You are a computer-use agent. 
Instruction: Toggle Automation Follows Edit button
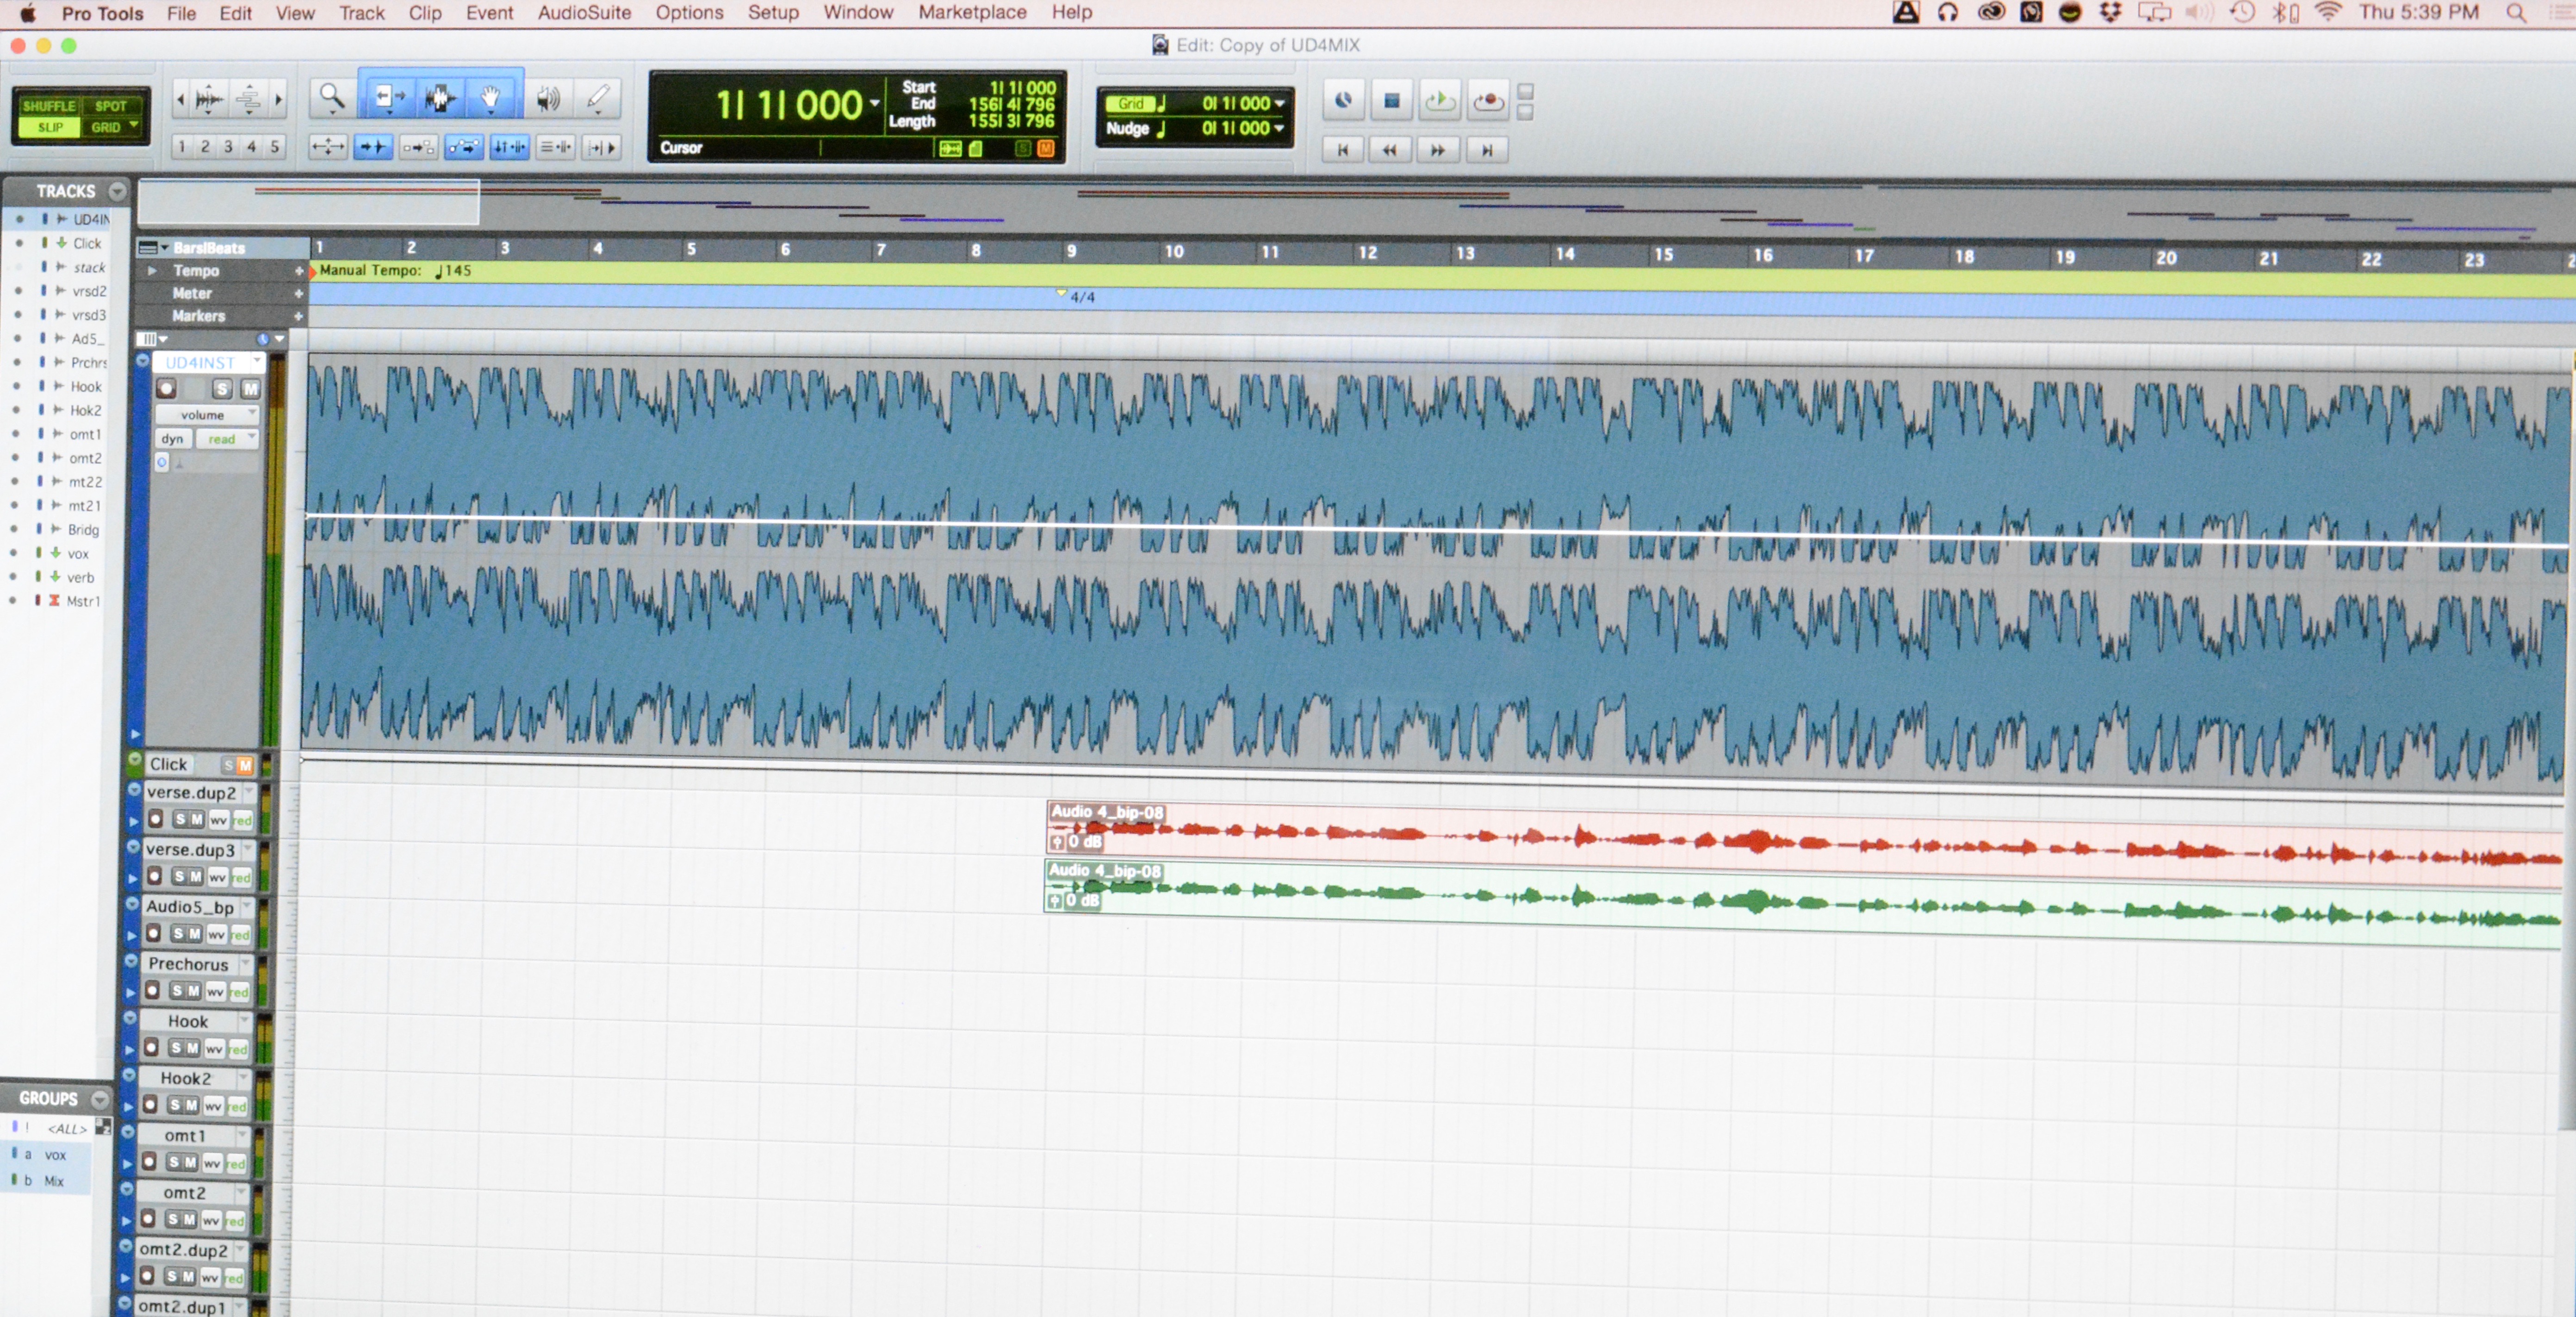(x=463, y=147)
